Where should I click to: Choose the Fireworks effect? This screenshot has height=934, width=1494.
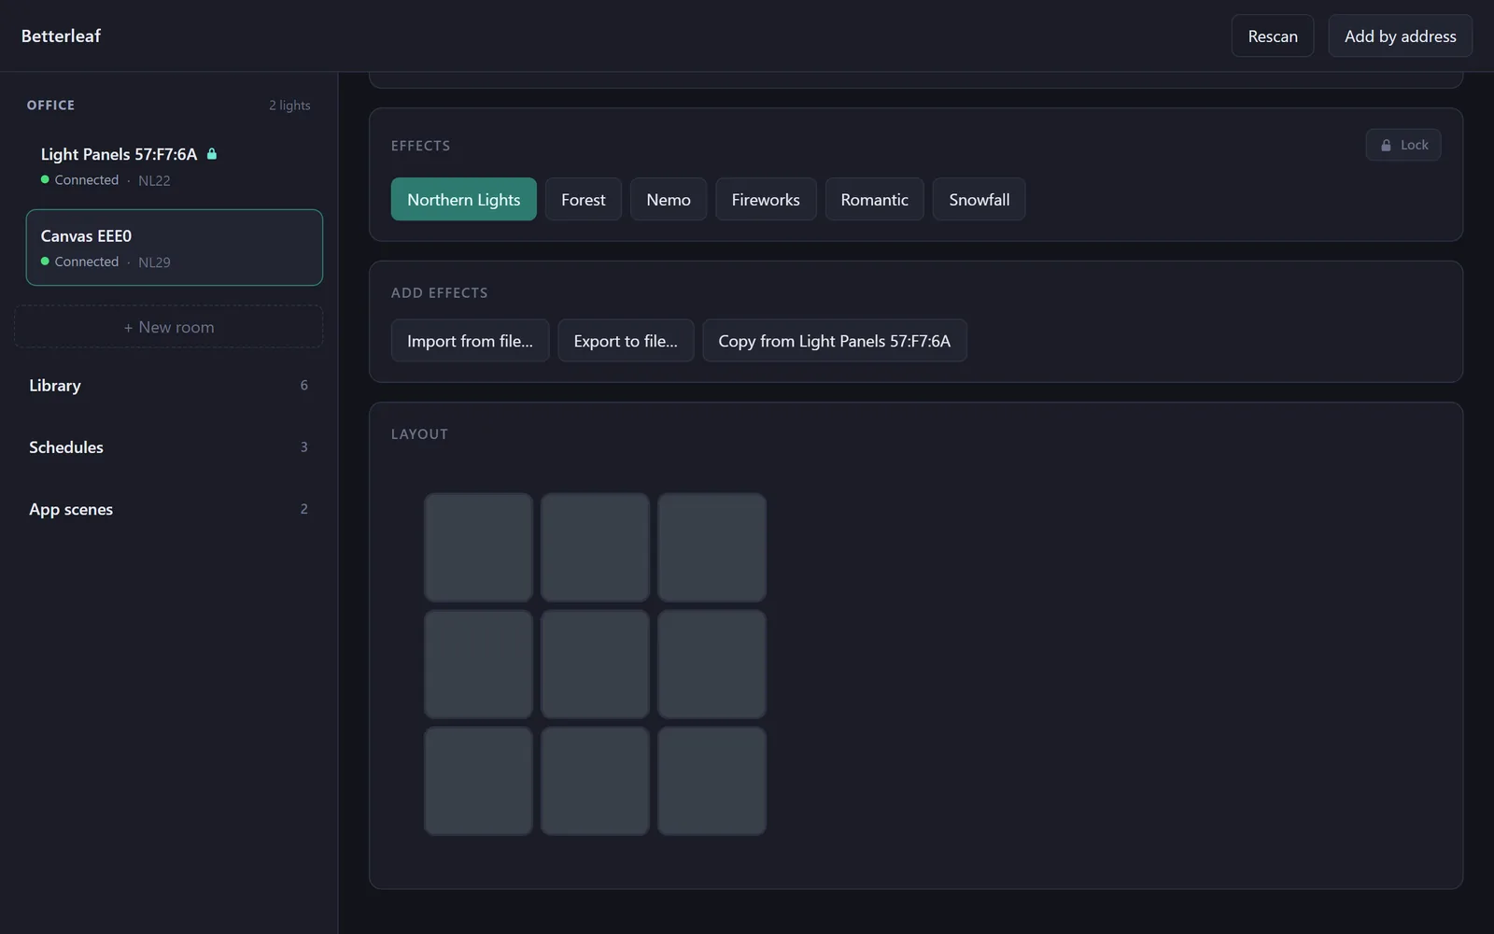click(766, 199)
